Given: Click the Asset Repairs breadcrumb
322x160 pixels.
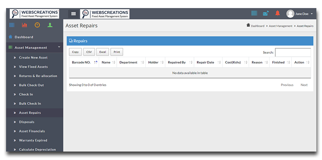Looking at the screenshot, I should (x=305, y=26).
